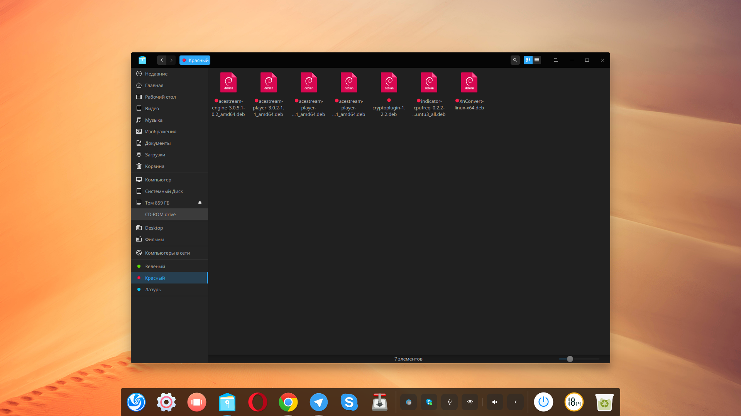This screenshot has width=741, height=416.
Task: Select the Лазурь tag in the sidebar
Action: [x=153, y=289]
